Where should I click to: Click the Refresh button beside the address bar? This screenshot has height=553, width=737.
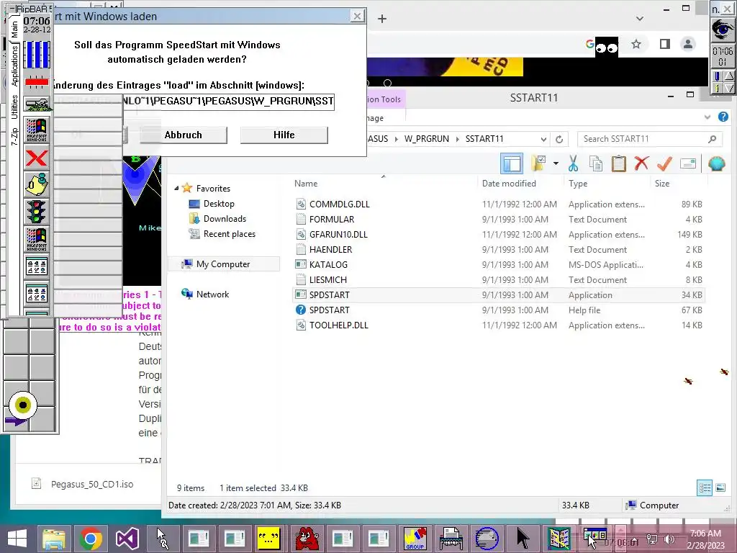click(x=559, y=139)
